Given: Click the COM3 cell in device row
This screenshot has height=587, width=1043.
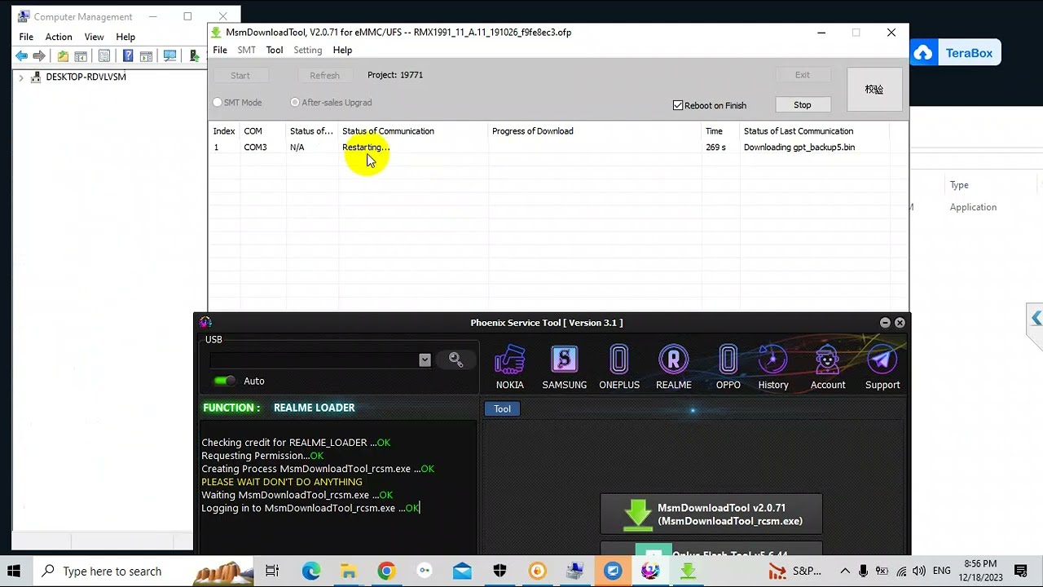Looking at the screenshot, I should [x=255, y=148].
